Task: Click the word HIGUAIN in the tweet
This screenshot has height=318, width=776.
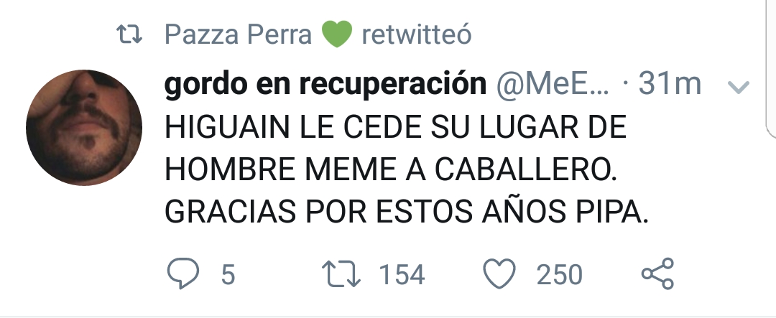Action: point(227,128)
